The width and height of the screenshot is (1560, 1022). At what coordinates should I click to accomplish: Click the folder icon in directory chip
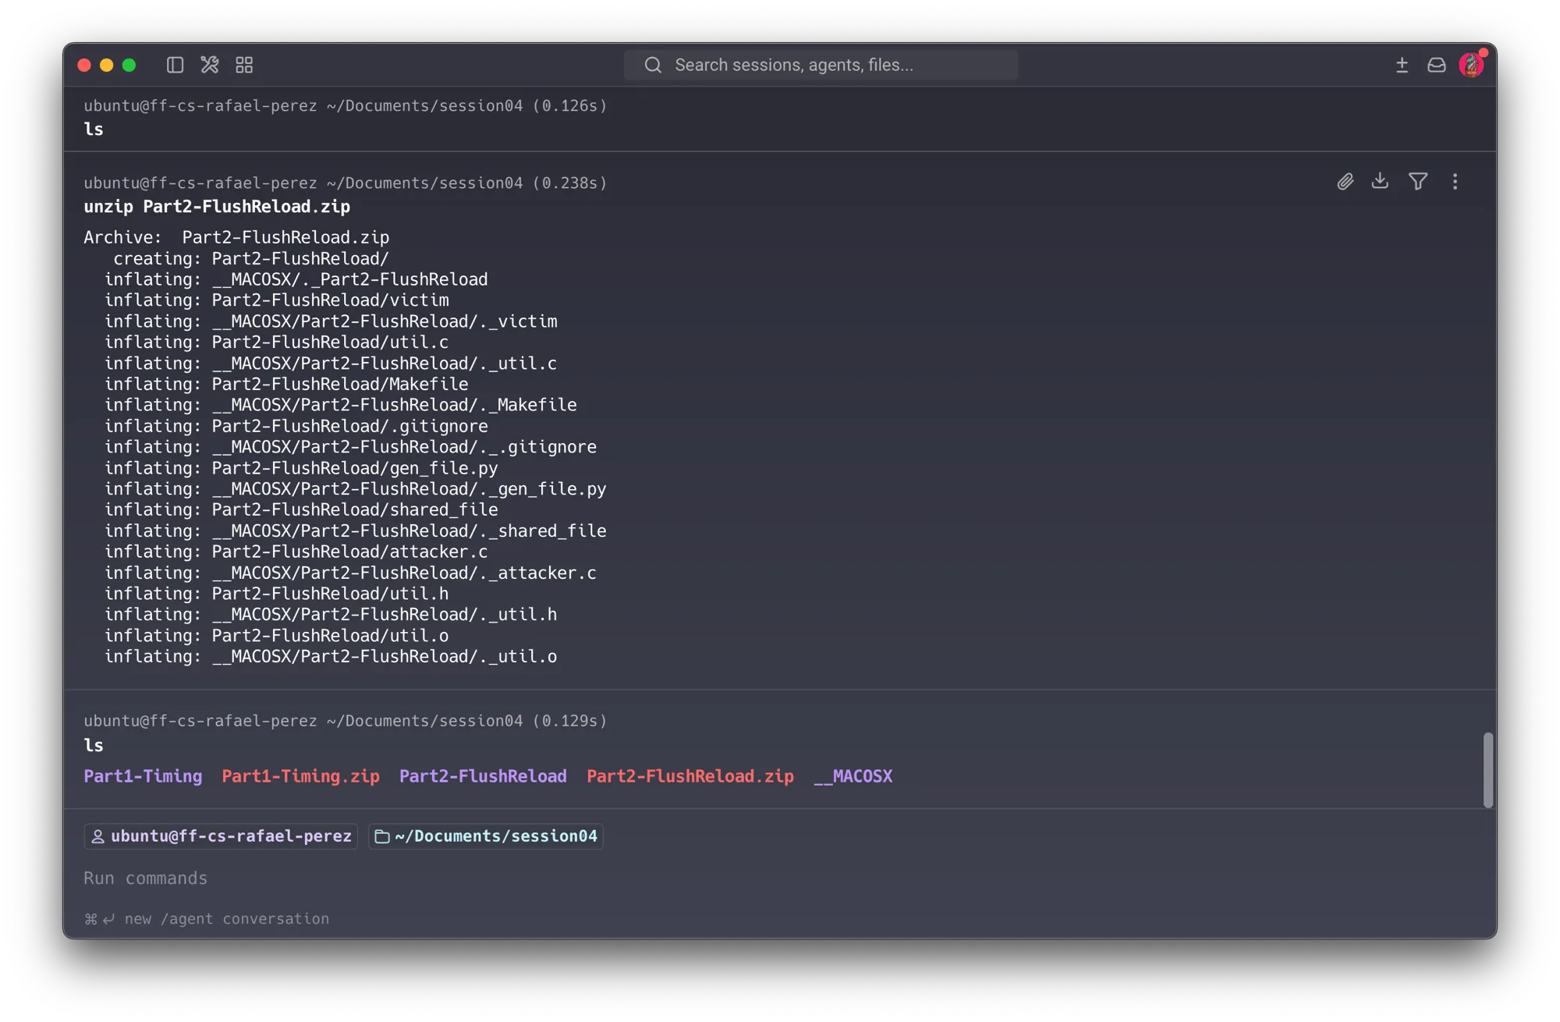(x=382, y=836)
